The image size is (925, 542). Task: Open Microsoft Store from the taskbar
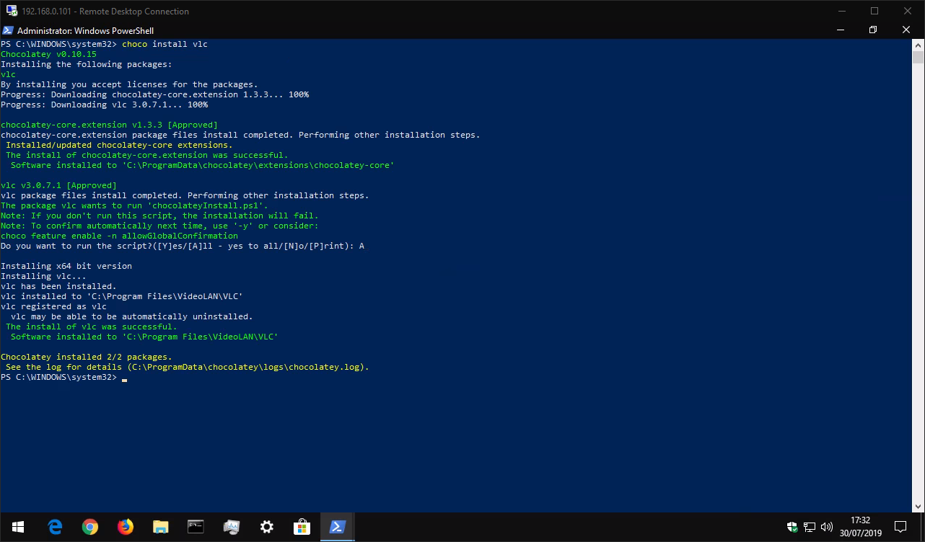[302, 527]
